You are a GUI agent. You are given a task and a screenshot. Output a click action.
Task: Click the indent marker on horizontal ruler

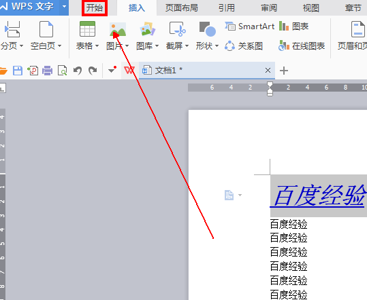click(270, 89)
